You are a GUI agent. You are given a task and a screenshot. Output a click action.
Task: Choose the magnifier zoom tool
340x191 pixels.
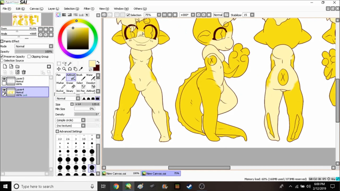tap(64, 69)
